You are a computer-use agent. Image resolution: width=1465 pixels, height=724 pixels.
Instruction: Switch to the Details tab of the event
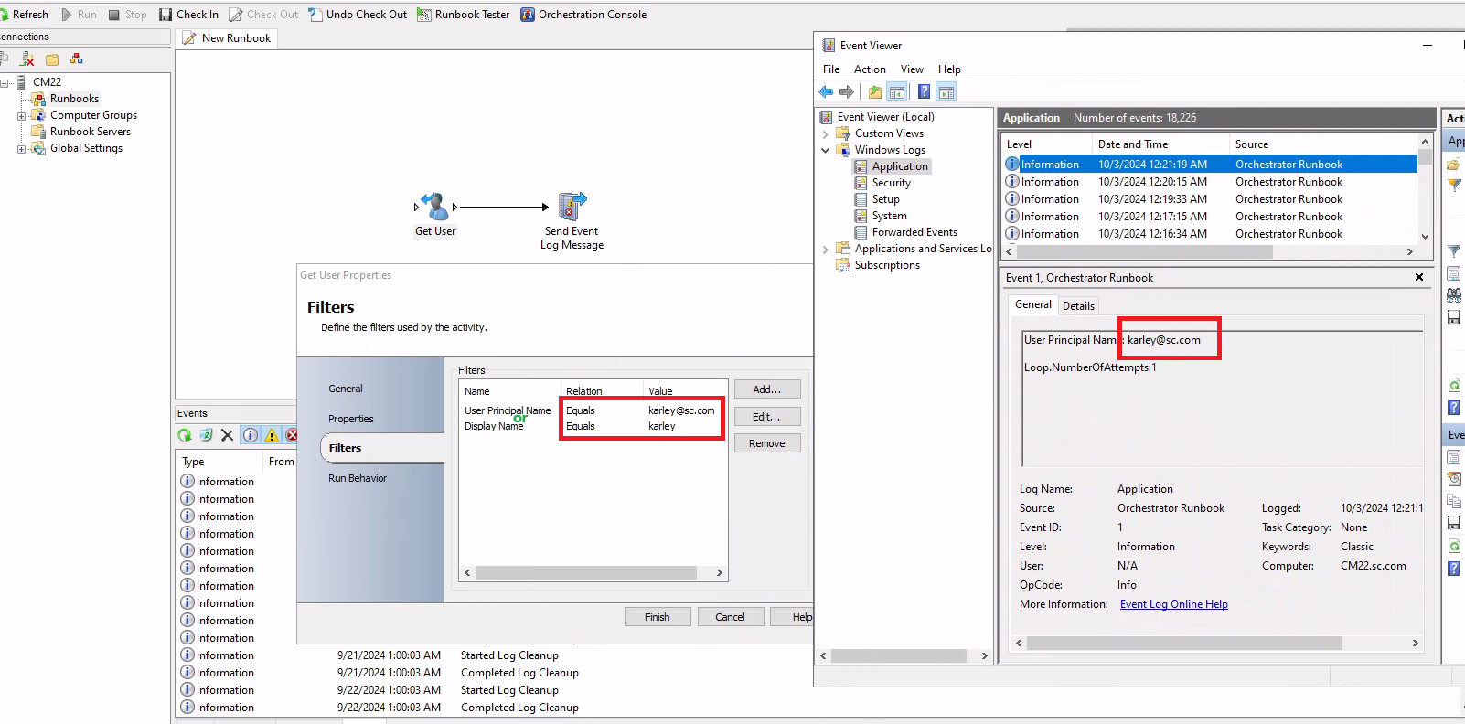tap(1078, 306)
